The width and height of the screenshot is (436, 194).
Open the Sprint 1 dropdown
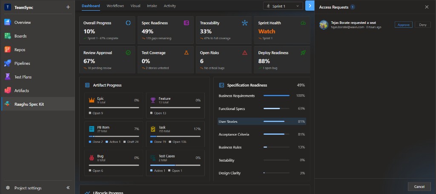[x=283, y=6]
